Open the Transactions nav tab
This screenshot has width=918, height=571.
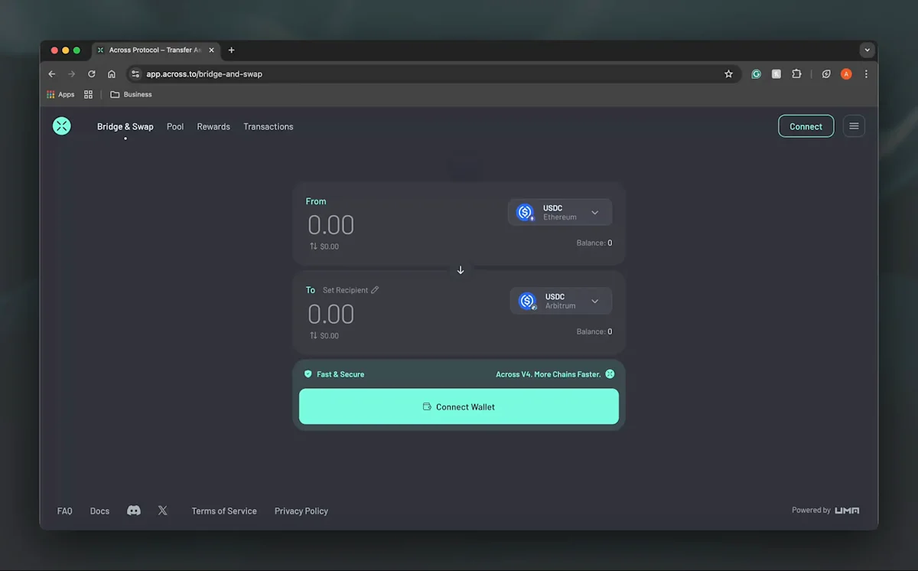pyautogui.click(x=269, y=126)
